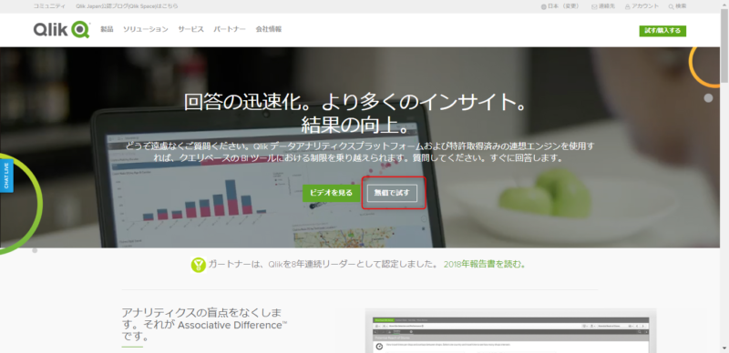Click the globe language icon 日本
Image resolution: width=729 pixels, height=353 pixels.
[543, 6]
